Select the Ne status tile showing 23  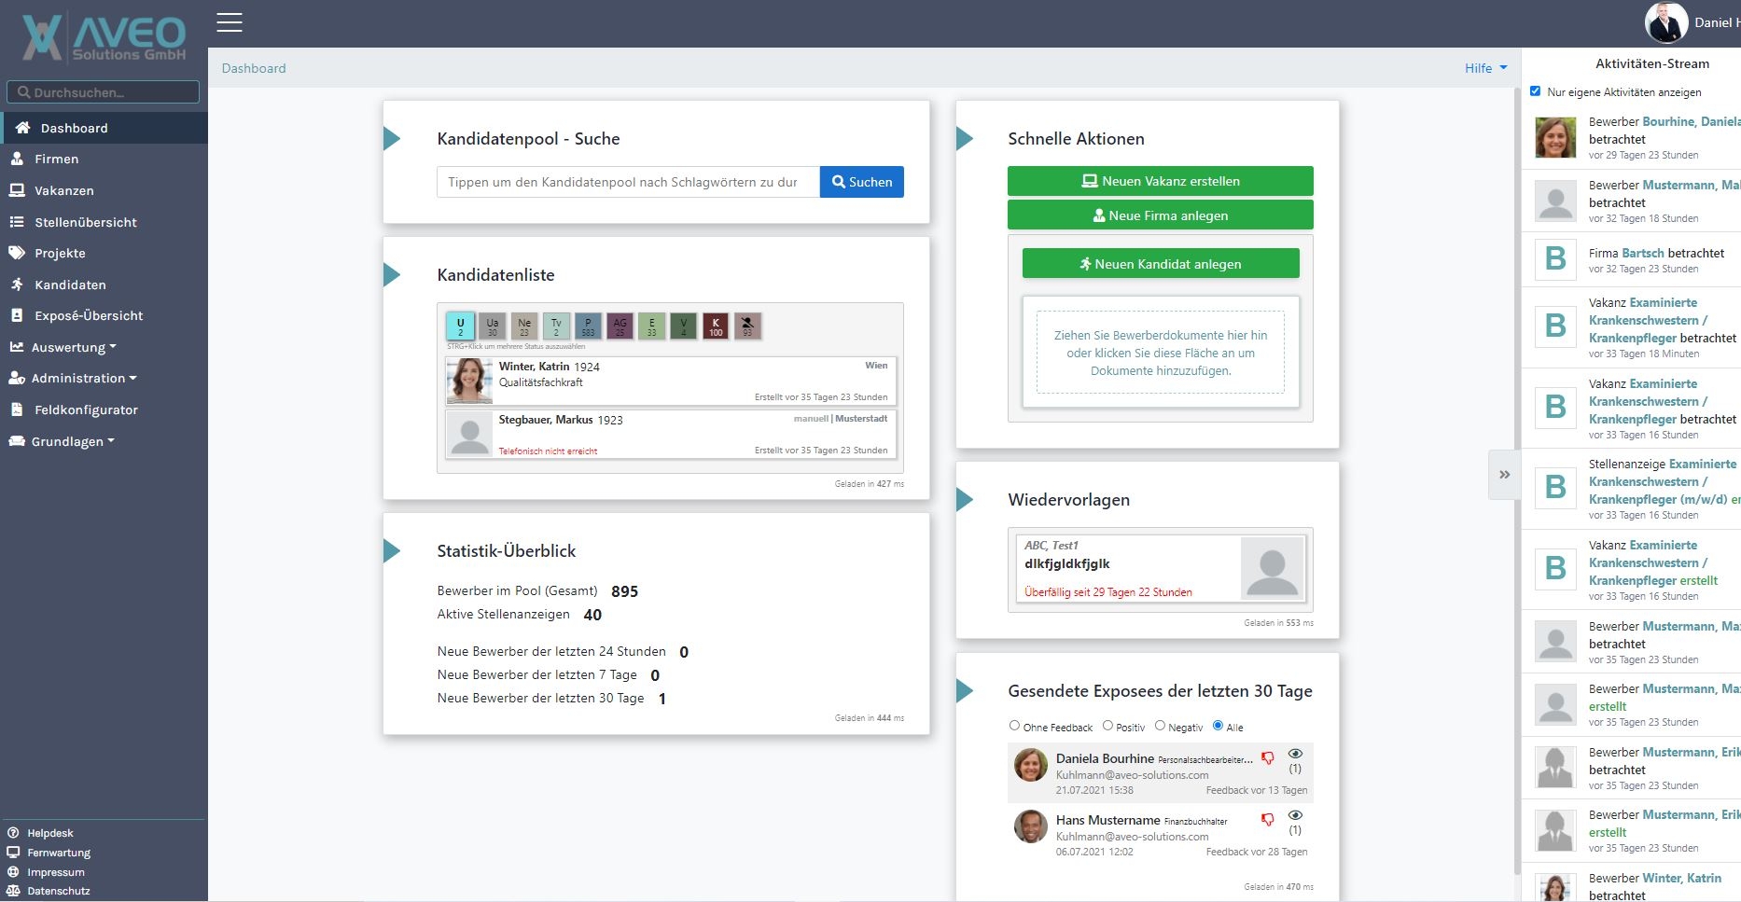coord(524,326)
